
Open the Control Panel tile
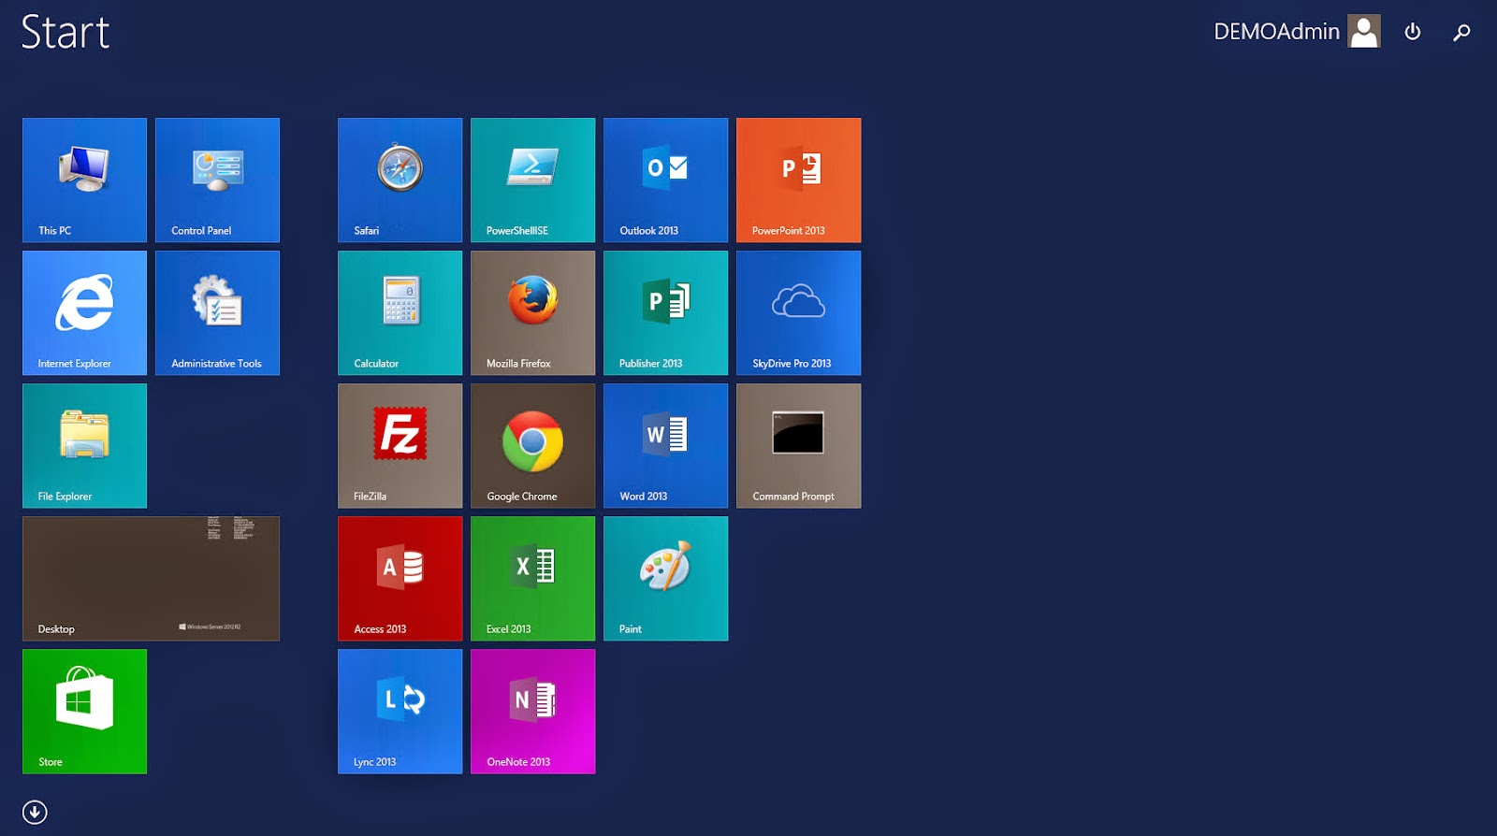coord(217,180)
